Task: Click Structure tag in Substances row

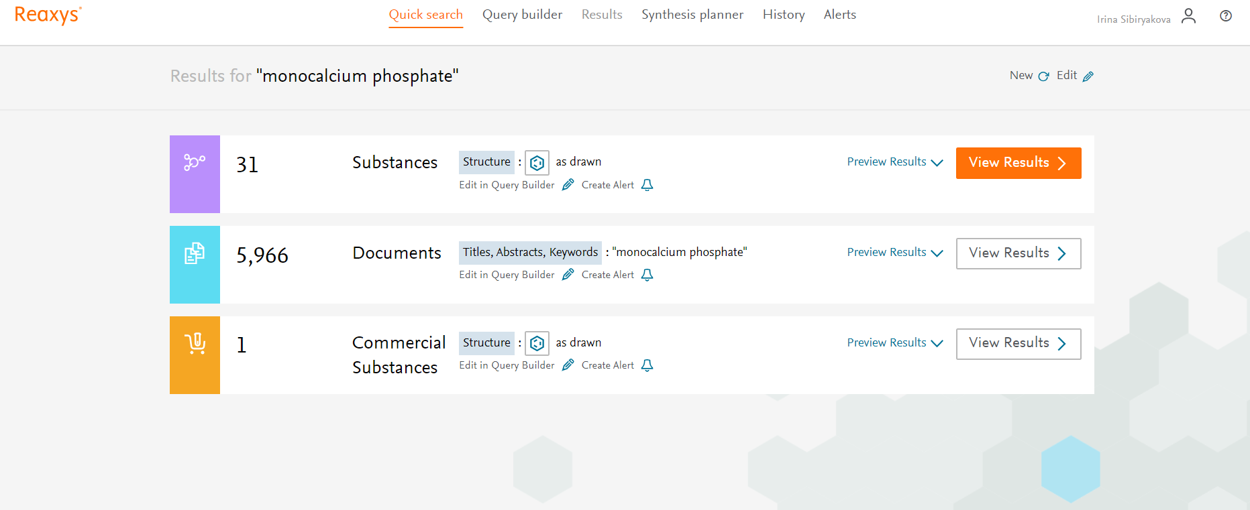Action: [x=486, y=162]
